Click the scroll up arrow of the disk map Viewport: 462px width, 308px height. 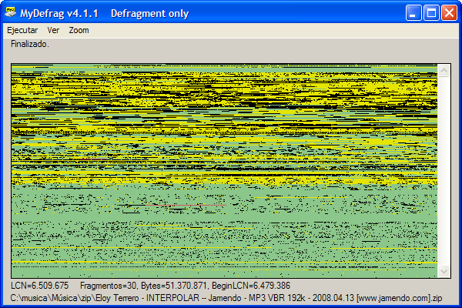444,70
